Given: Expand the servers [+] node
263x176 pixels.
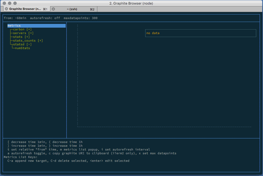Looking at the screenshot, I should (23, 33).
